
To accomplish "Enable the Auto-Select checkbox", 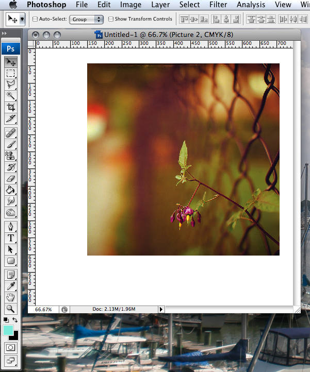I will 35,19.
